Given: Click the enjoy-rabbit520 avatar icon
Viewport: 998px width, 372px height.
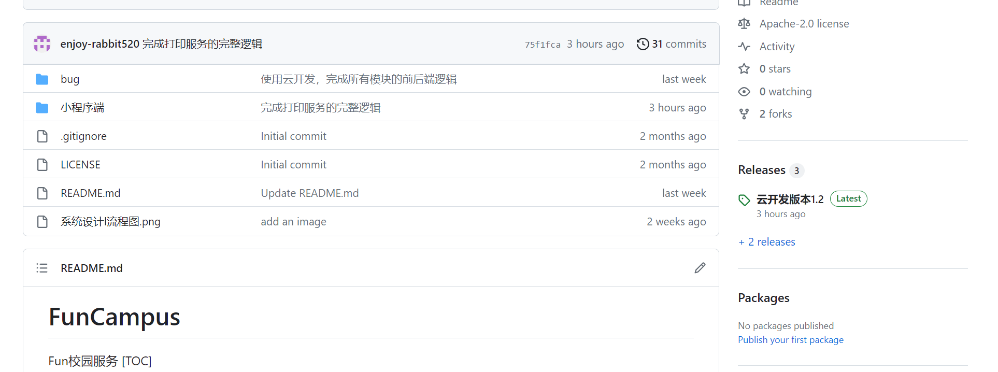Looking at the screenshot, I should [42, 44].
